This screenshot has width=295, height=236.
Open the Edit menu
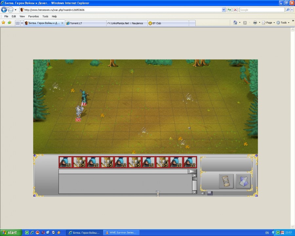point(14,16)
